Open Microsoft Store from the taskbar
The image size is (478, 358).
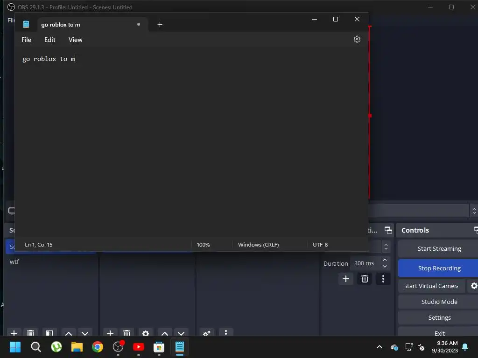pos(159,347)
